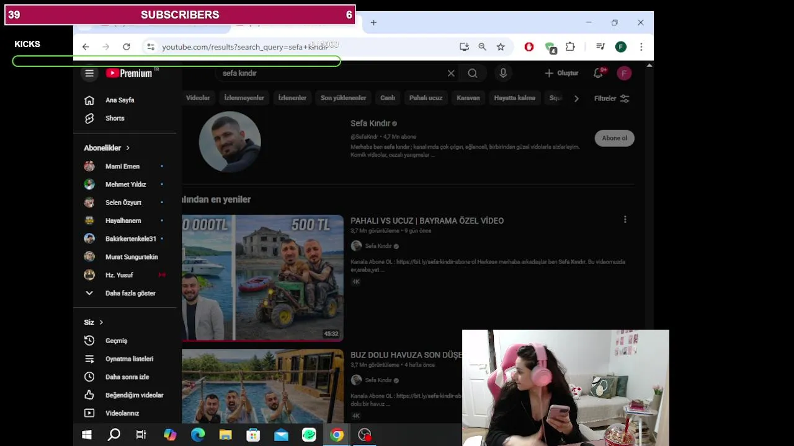Open the Chrome extensions puzzle icon

(570, 47)
